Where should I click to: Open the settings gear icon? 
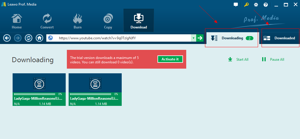(256, 5)
